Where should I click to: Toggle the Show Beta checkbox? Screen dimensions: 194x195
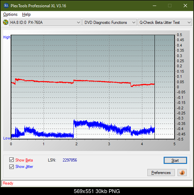[12, 160]
